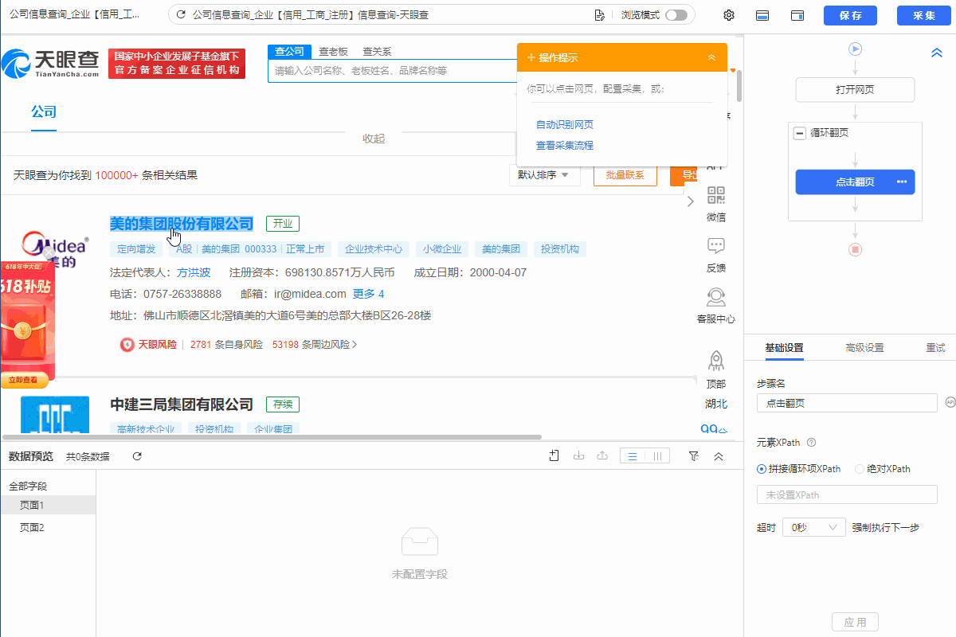
Task: Open the 超时 0秒 dropdown
Action: click(813, 527)
